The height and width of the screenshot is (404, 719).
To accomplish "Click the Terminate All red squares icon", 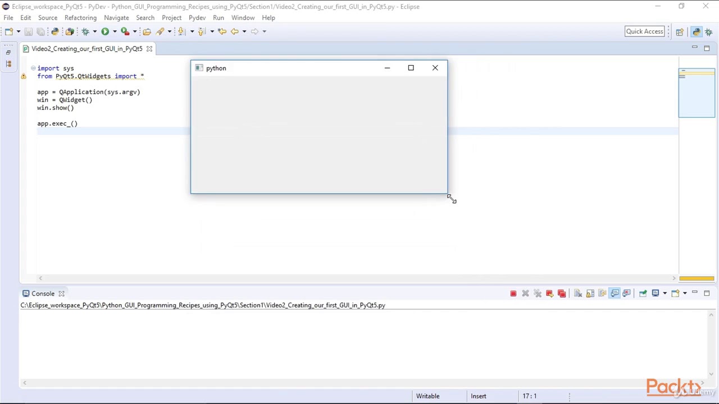I will click(x=562, y=293).
